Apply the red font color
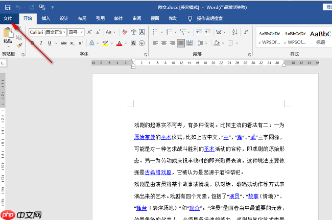The height and width of the screenshot is (220, 332). [120, 43]
